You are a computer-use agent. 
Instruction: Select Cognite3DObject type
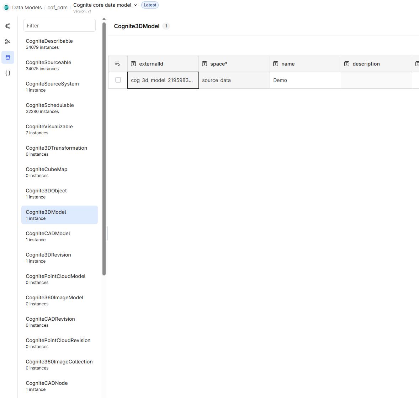(x=59, y=194)
